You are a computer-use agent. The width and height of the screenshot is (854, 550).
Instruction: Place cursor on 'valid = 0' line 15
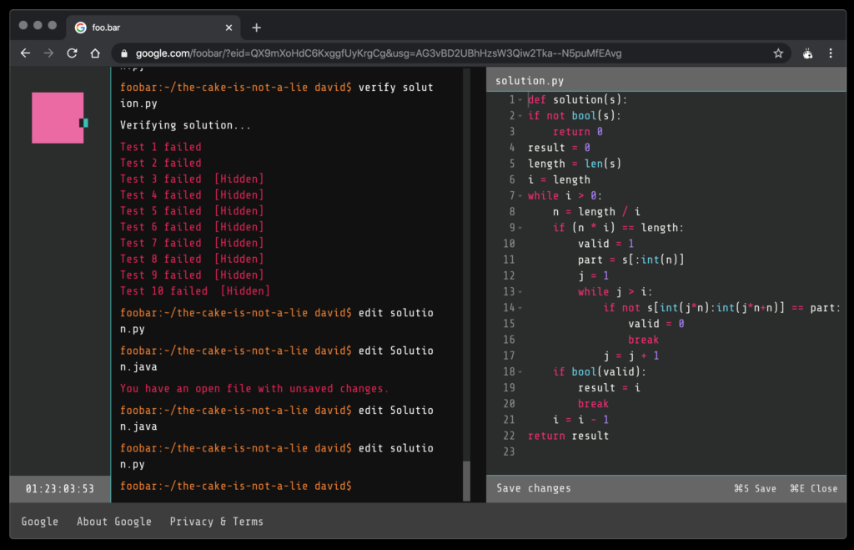656,324
